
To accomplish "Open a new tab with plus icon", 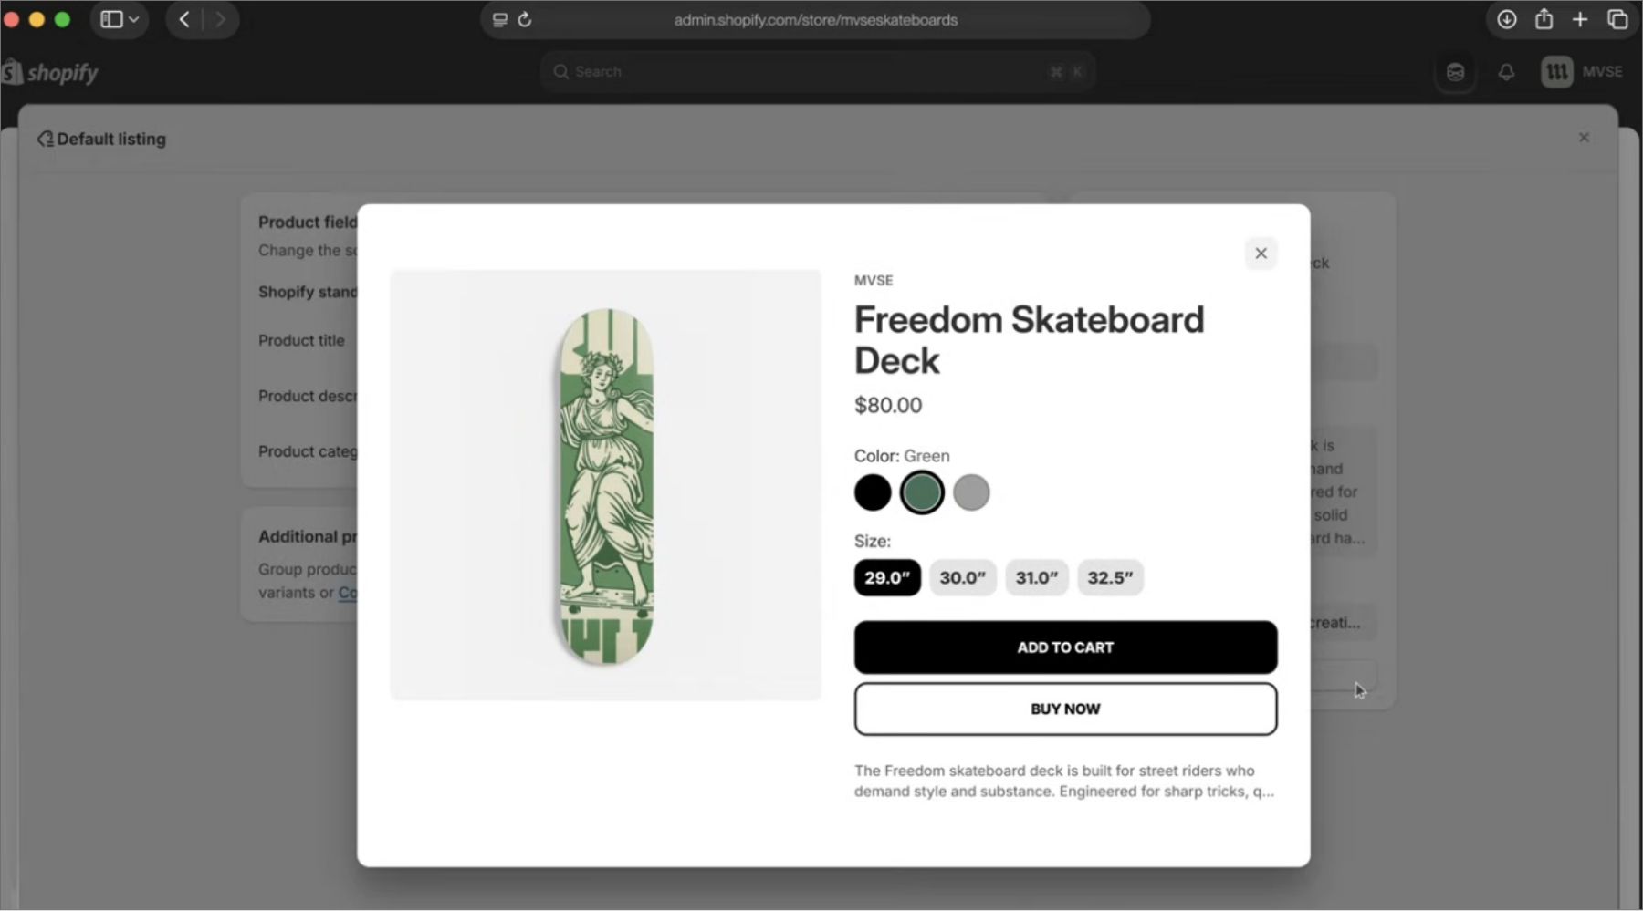I will click(x=1580, y=20).
